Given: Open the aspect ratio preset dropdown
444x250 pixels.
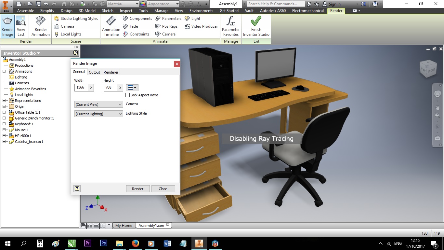Looking at the screenshot, I should (132, 88).
